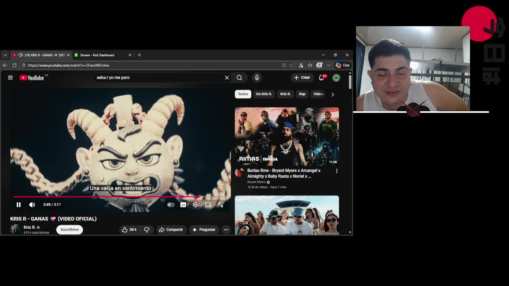Viewport: 509px width, 286px height.
Task: Open Copilot Chat button
Action: [x=342, y=65]
